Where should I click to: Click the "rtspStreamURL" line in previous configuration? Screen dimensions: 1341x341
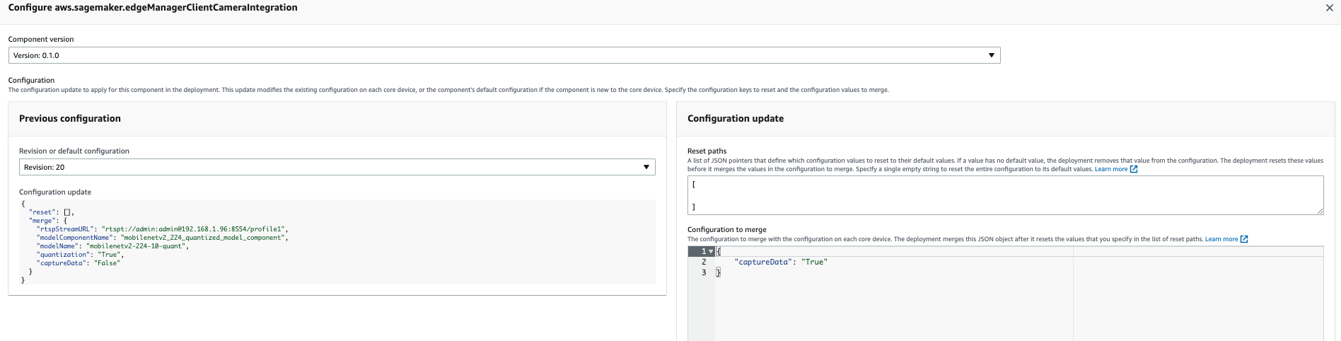click(163, 229)
